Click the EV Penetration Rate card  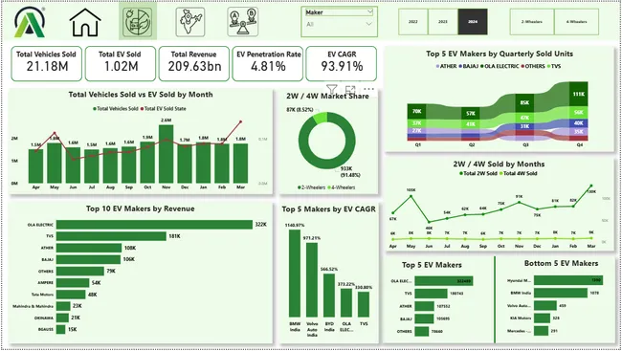click(268, 63)
